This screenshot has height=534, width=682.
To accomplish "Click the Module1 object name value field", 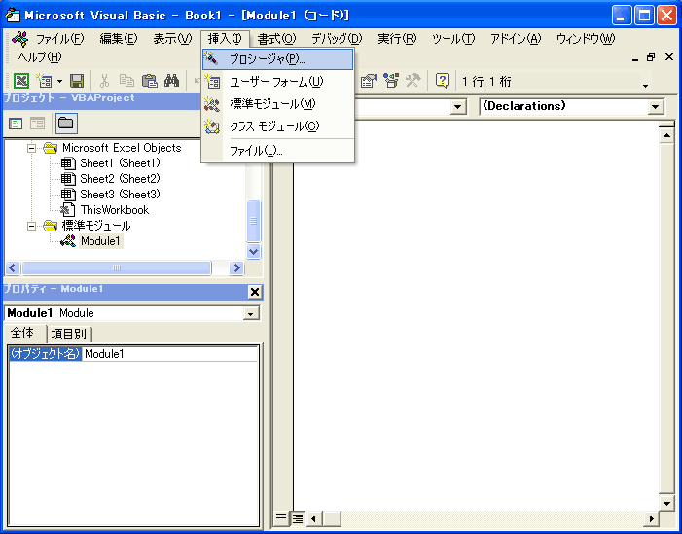I will point(170,354).
